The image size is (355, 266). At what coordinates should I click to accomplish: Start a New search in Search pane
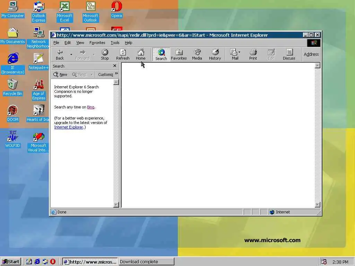point(60,74)
